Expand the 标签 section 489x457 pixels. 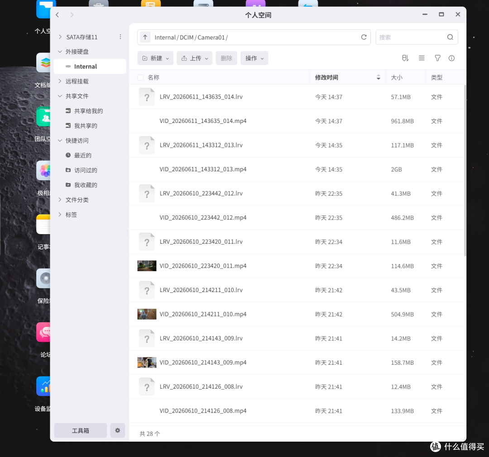coord(60,215)
